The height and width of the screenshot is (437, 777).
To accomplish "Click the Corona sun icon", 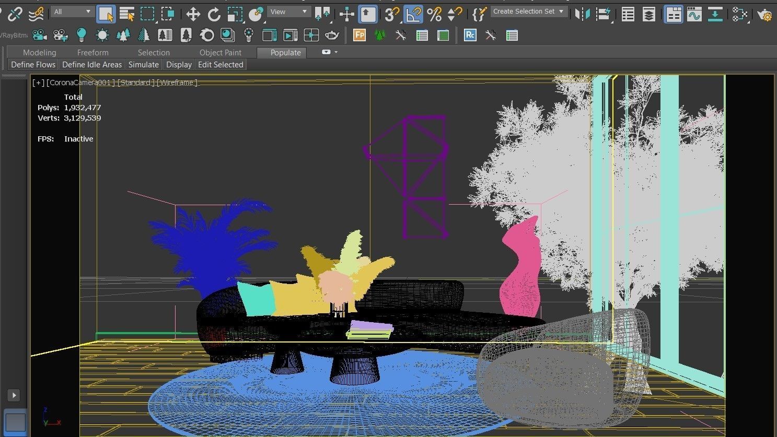I will click(x=102, y=36).
